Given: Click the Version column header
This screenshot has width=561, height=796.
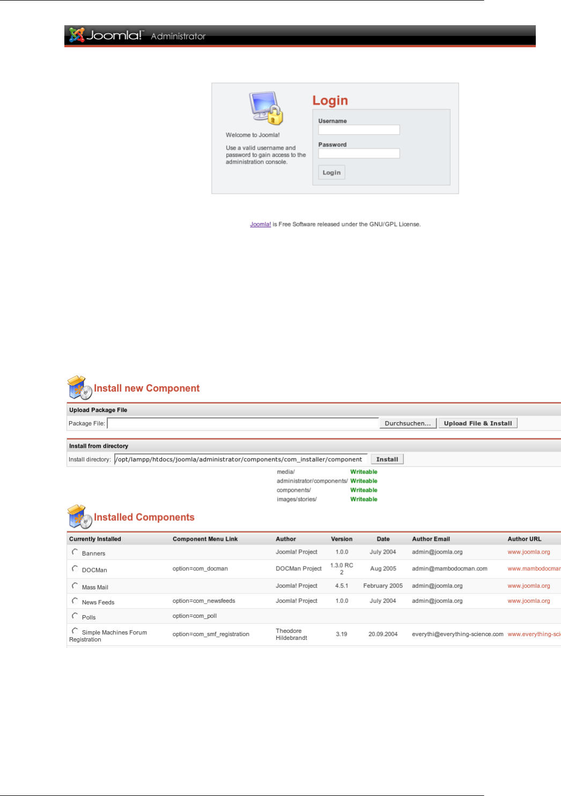Looking at the screenshot, I should point(342,539).
